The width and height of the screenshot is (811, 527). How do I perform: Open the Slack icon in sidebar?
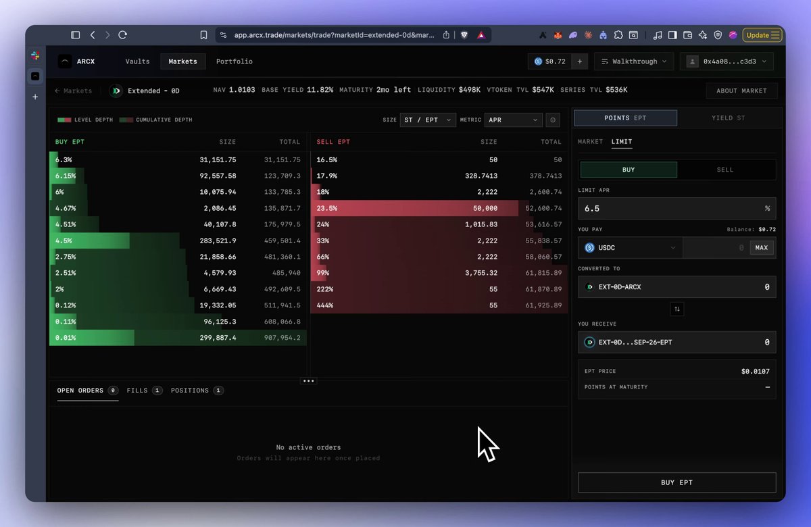click(x=35, y=56)
